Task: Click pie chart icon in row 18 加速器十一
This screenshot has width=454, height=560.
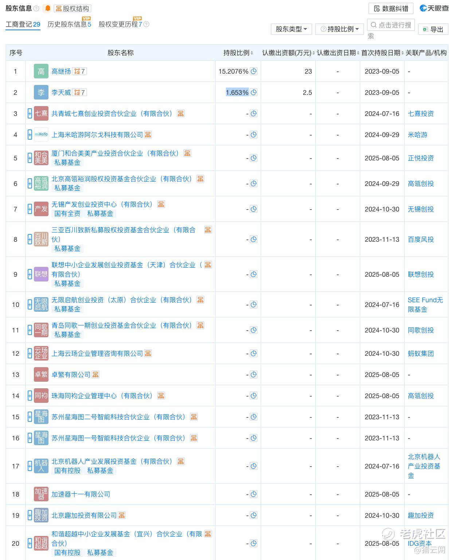Action: point(254,494)
